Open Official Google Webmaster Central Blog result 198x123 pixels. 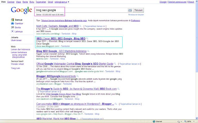[75, 64]
